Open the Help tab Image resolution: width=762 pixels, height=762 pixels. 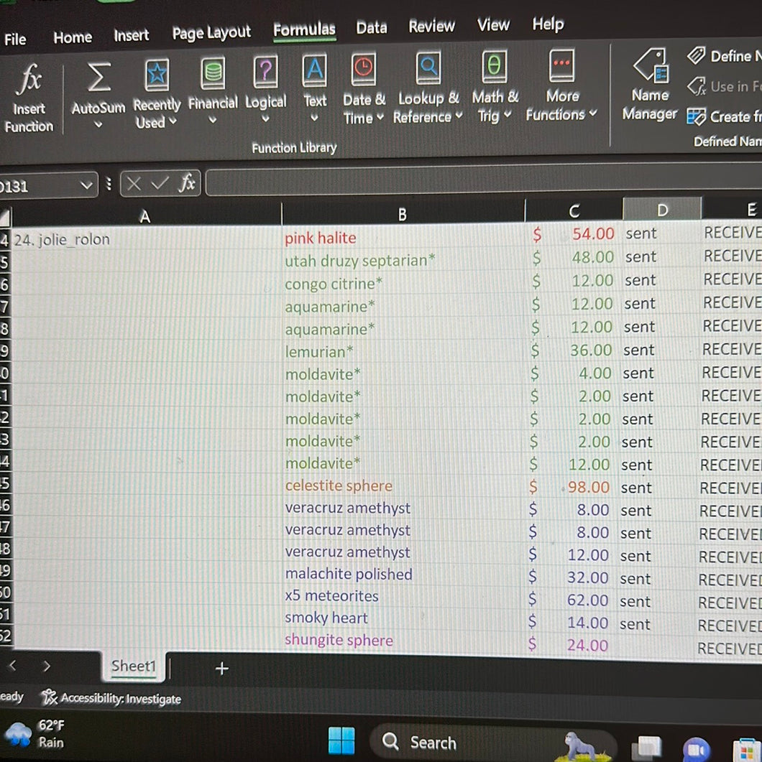(x=548, y=23)
